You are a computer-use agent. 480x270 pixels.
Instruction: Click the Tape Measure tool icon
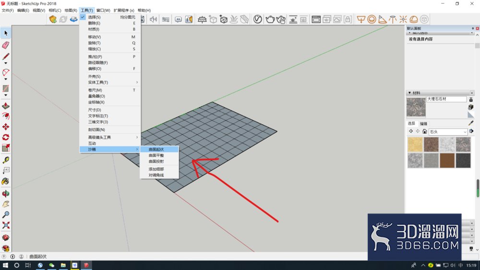click(5, 160)
